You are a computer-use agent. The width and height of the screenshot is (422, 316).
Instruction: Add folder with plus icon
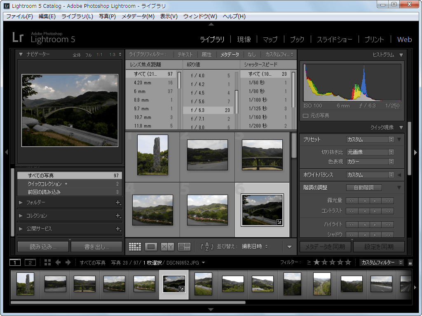point(118,202)
